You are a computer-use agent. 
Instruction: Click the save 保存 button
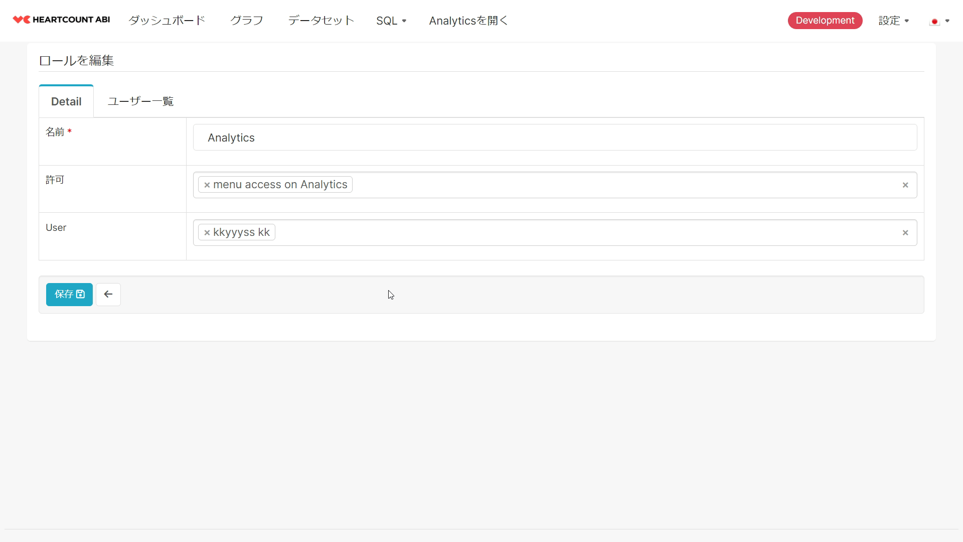click(69, 295)
